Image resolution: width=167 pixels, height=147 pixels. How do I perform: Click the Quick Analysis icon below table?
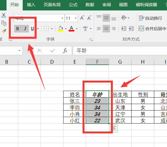114,128
